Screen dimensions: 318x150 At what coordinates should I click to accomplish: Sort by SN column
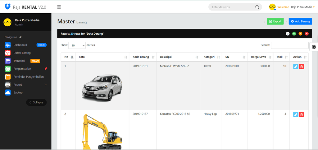click(234, 57)
